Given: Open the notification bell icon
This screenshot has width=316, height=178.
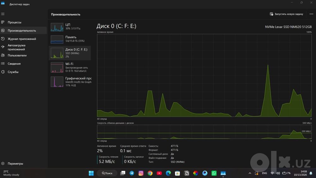Looking at the screenshot, I should [311, 173].
